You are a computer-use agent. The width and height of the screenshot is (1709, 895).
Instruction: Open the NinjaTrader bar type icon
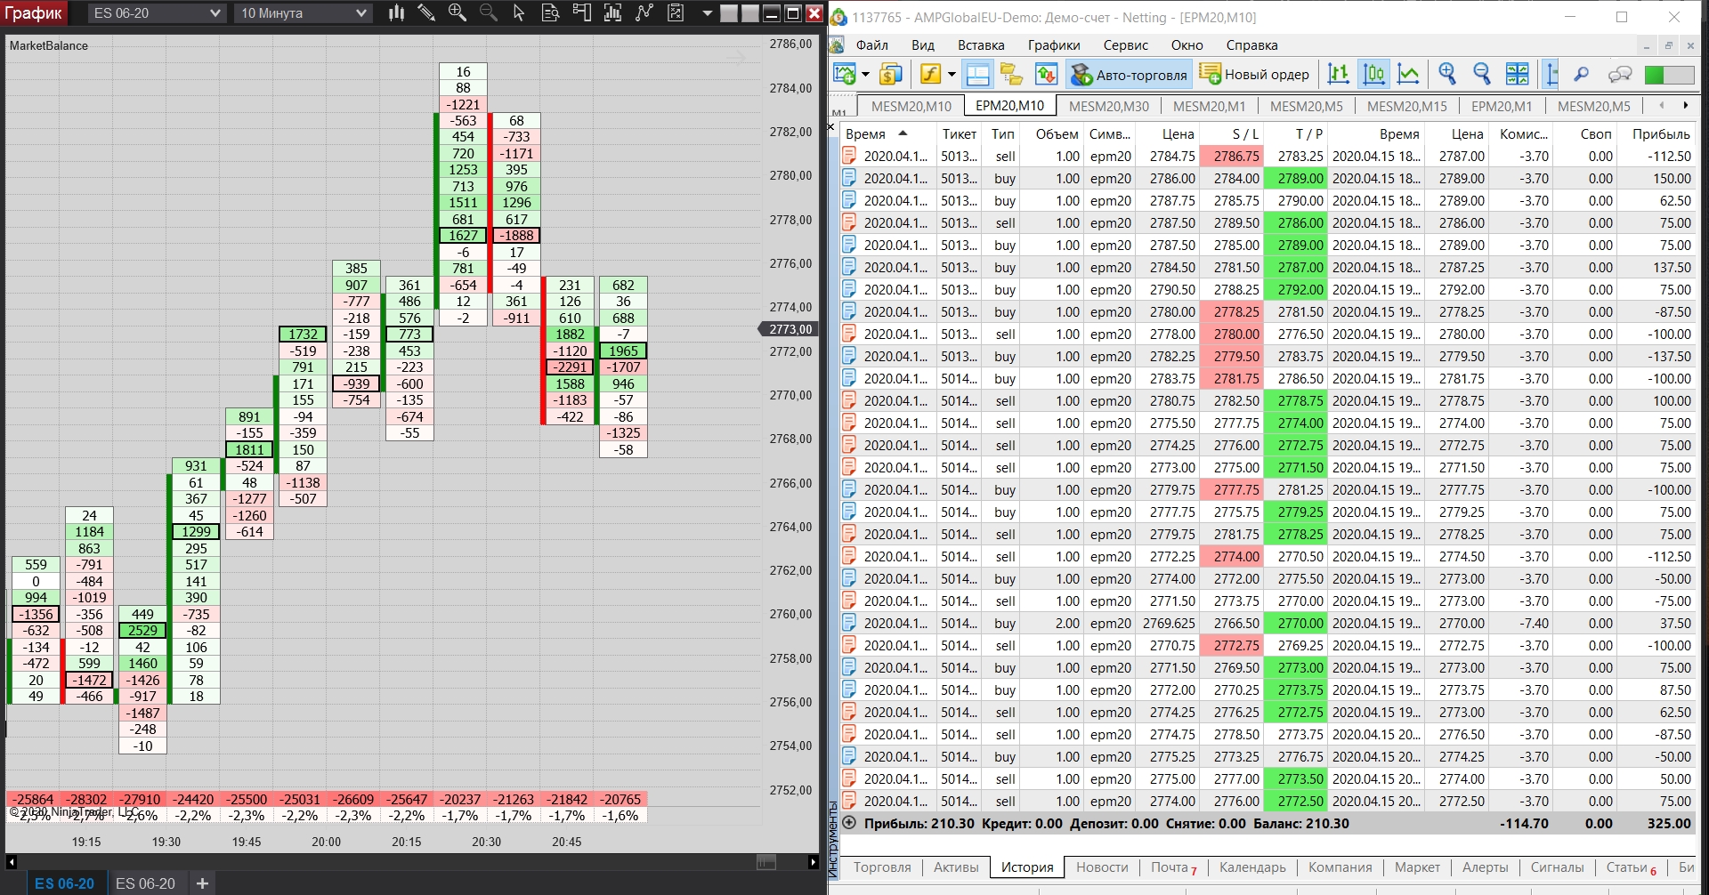(397, 13)
